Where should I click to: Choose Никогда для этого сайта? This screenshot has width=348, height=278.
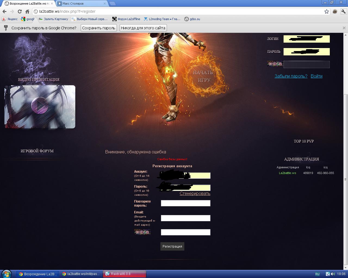click(x=143, y=28)
